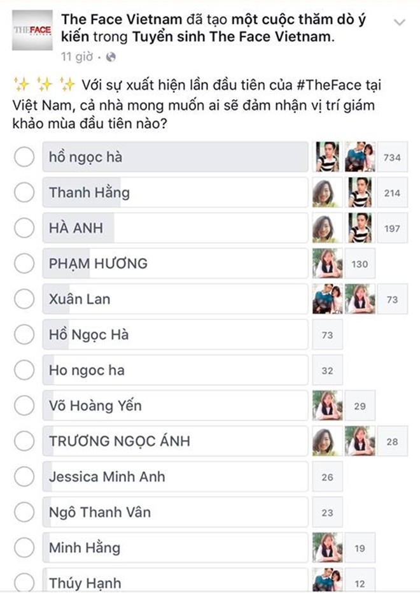This screenshot has width=420, height=593.
Task: Open voter count 734 for hồ ngọc hà
Action: [x=392, y=157]
